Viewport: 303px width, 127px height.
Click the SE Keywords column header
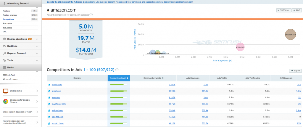(286, 78)
